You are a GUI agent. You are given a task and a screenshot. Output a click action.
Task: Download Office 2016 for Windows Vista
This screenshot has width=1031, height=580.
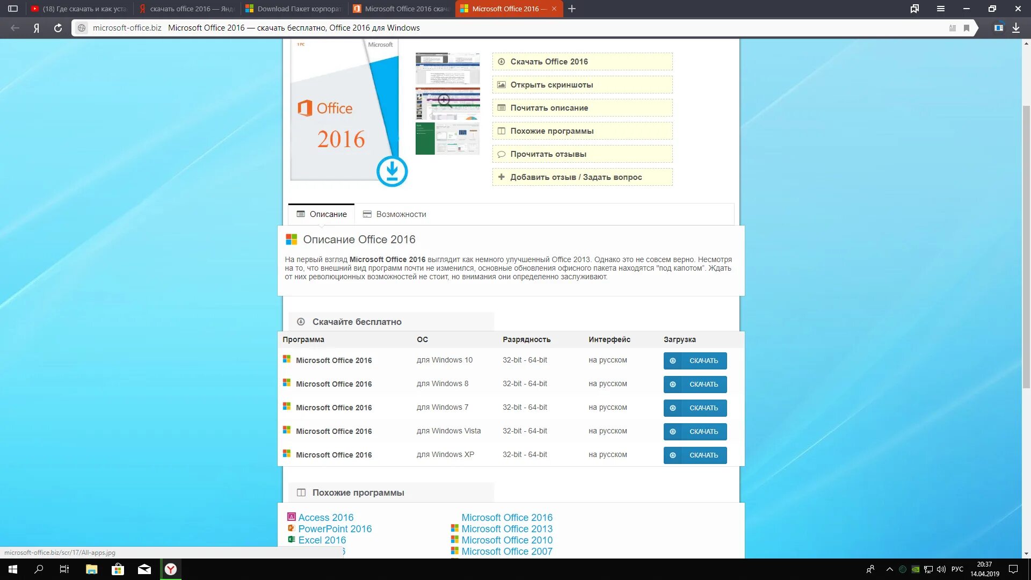click(695, 432)
